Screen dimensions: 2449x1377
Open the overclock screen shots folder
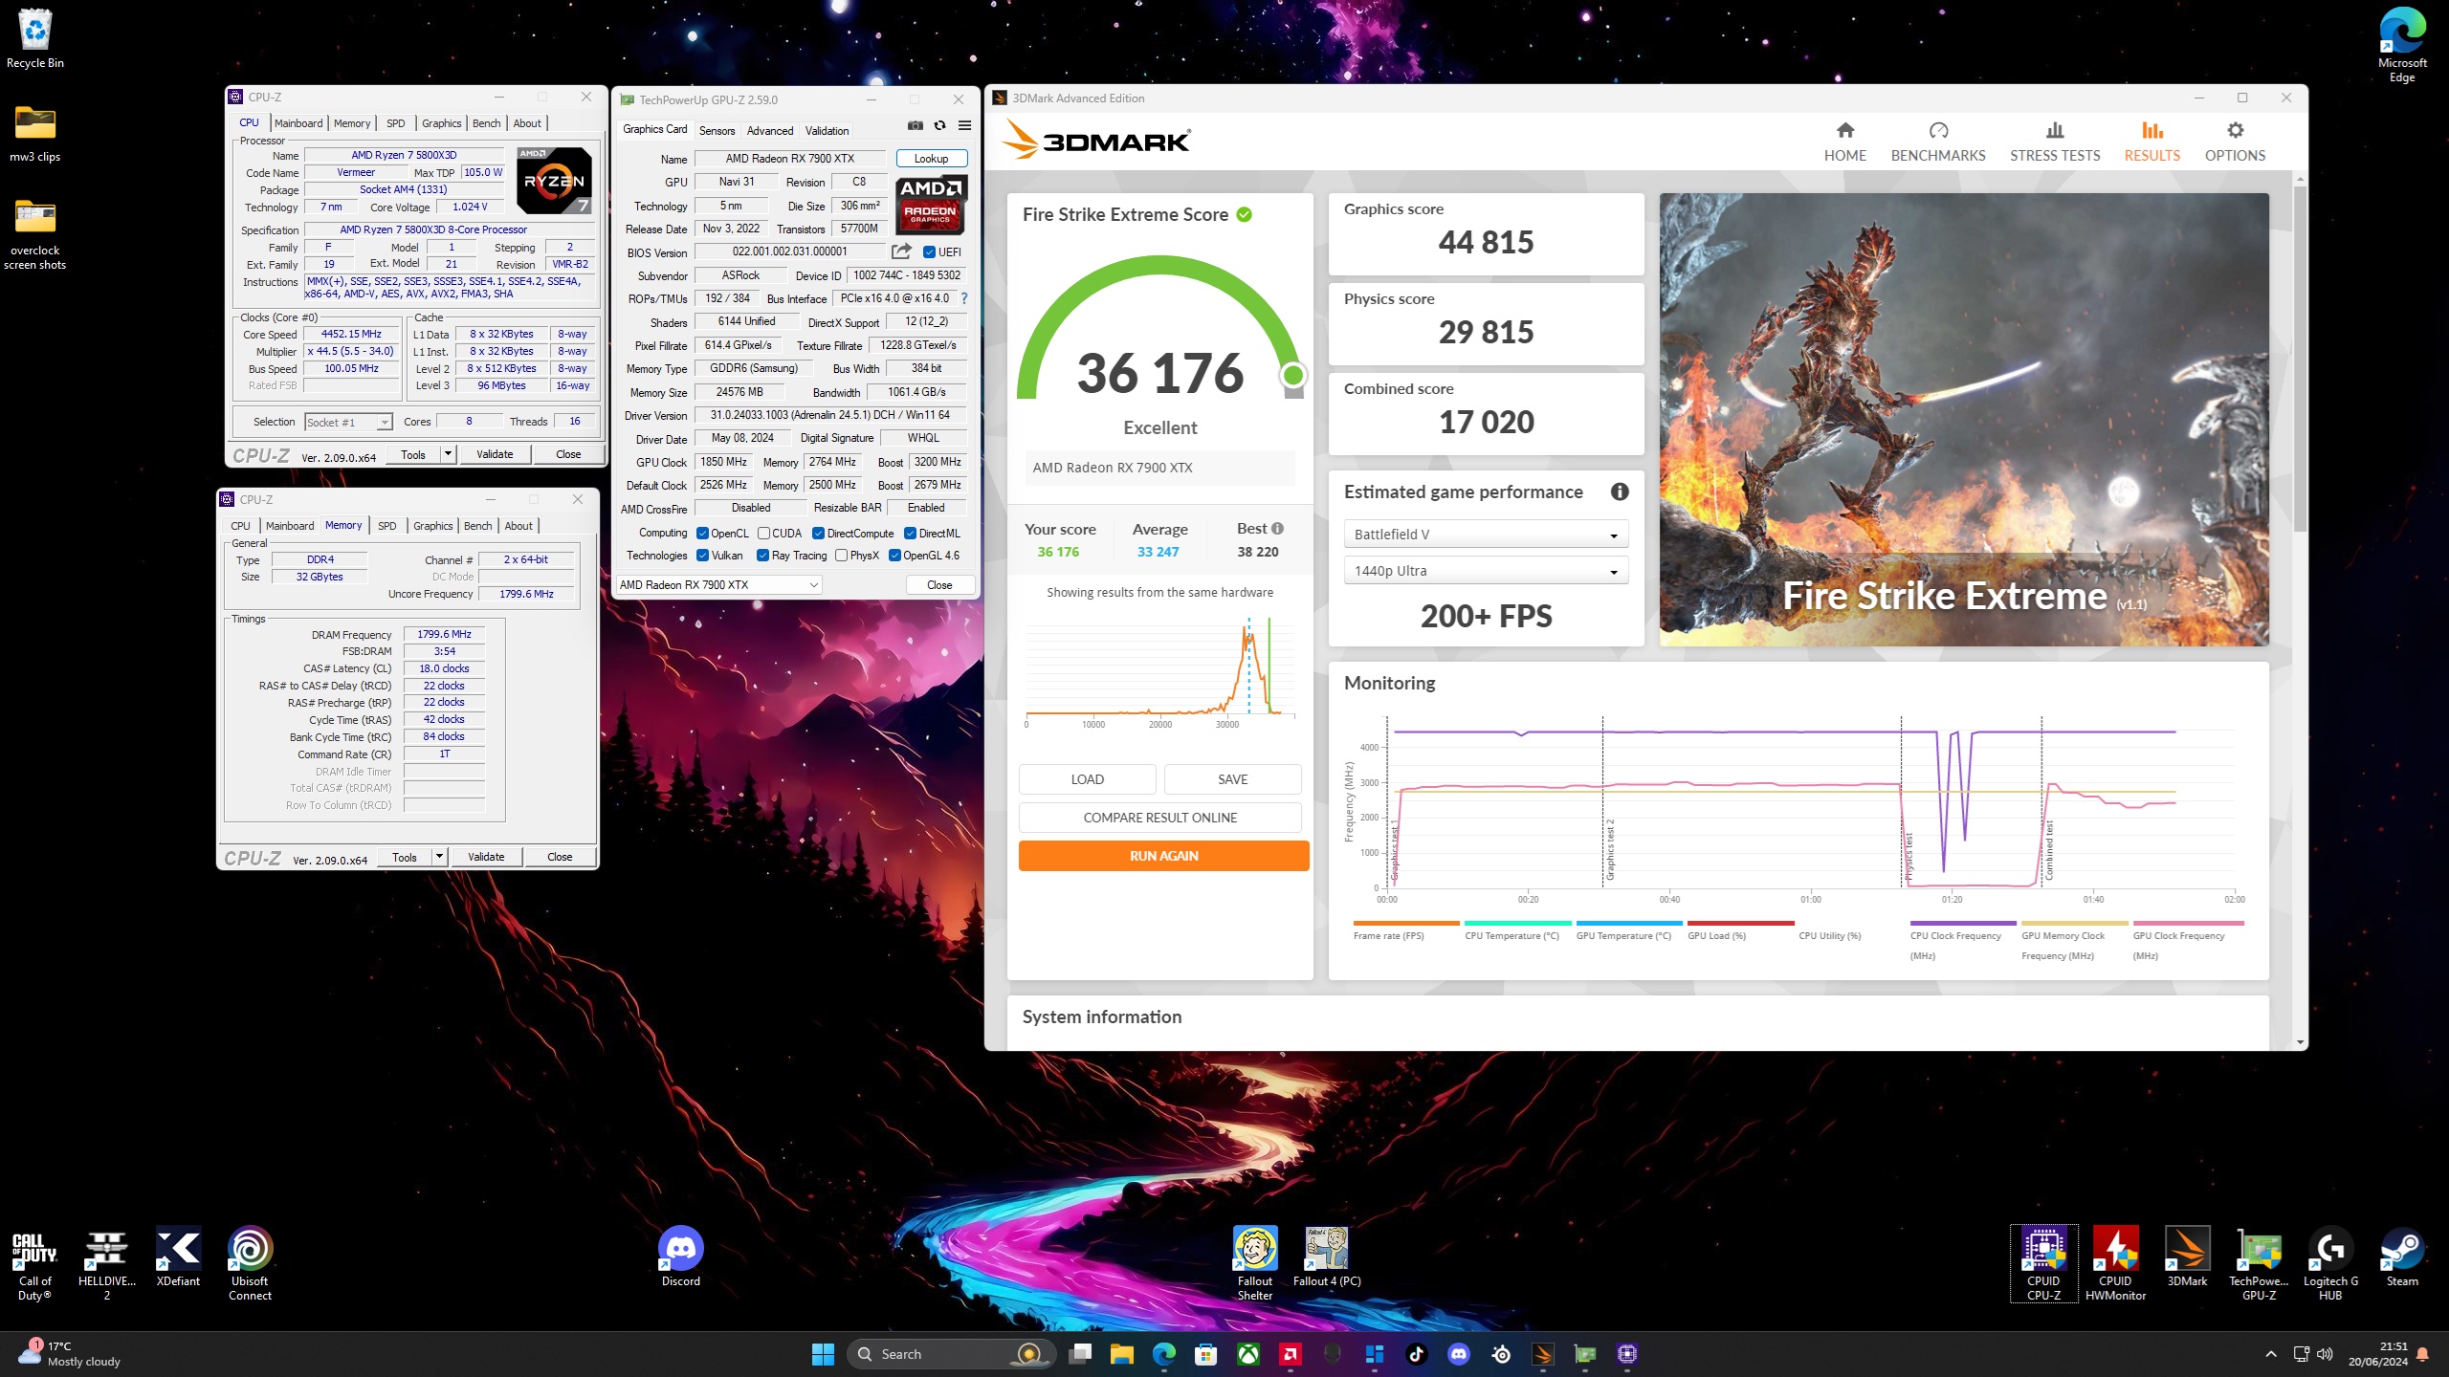[x=35, y=234]
